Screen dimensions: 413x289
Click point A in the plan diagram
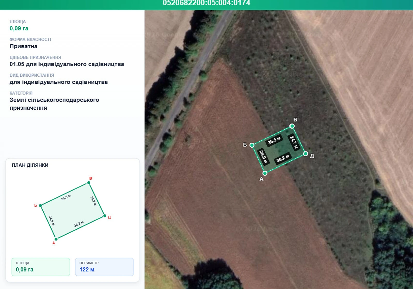click(56, 239)
